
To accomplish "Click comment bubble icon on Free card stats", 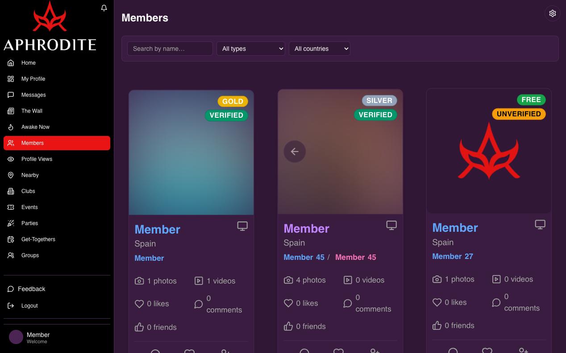I will 496,302.
